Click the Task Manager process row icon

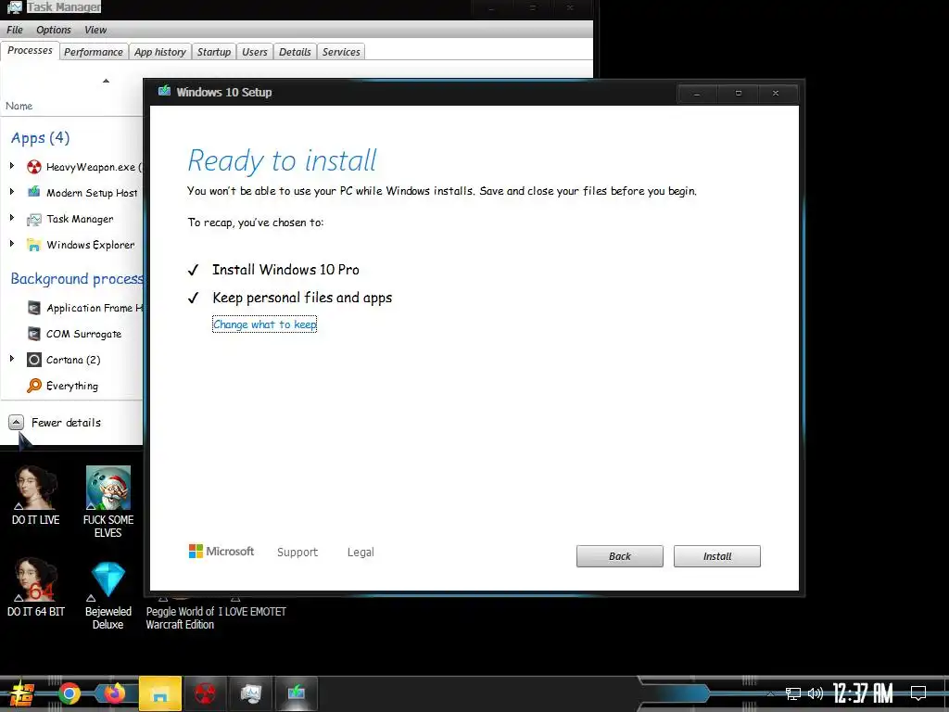[x=34, y=219]
